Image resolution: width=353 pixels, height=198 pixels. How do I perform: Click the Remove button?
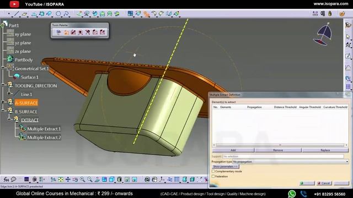(278, 150)
